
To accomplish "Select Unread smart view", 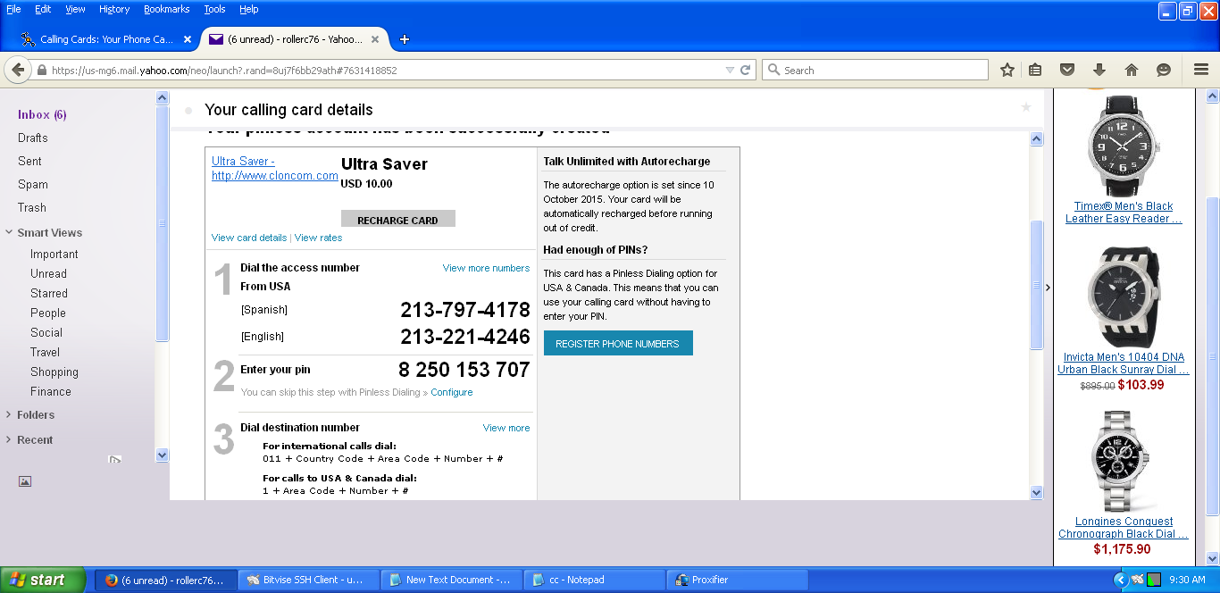I will click(48, 273).
